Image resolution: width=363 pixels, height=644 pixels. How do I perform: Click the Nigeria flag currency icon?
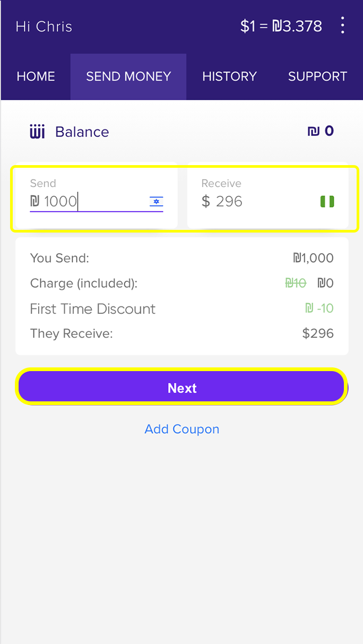pyautogui.click(x=327, y=202)
